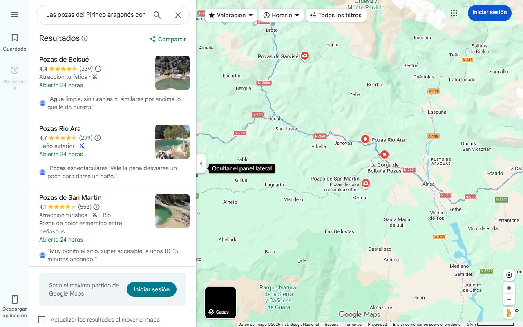Click the show-your-location icon
The image size is (523, 327).
point(509,275)
